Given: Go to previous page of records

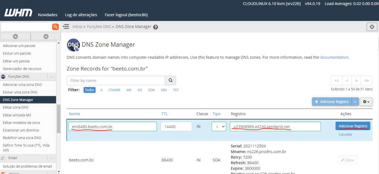Looking at the screenshot, I should (x=347, y=81).
